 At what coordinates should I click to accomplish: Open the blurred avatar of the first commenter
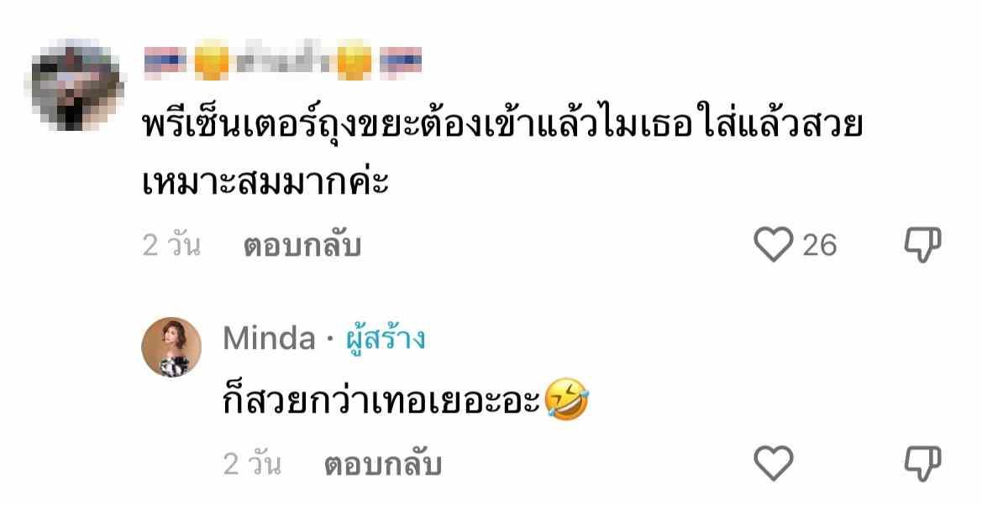coord(75,85)
